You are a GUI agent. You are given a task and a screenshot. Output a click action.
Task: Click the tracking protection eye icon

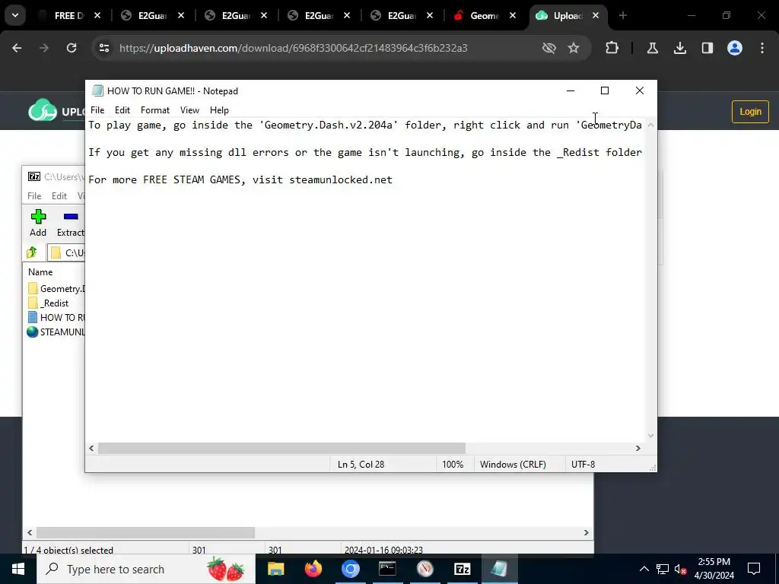[549, 48]
